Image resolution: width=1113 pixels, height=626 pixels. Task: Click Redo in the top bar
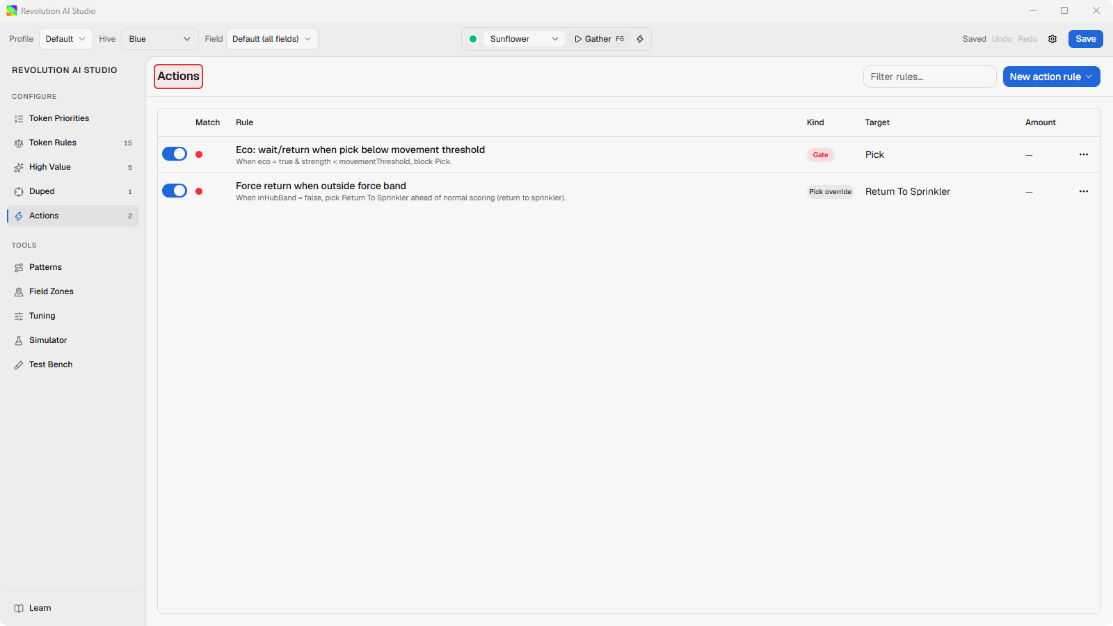point(1027,39)
